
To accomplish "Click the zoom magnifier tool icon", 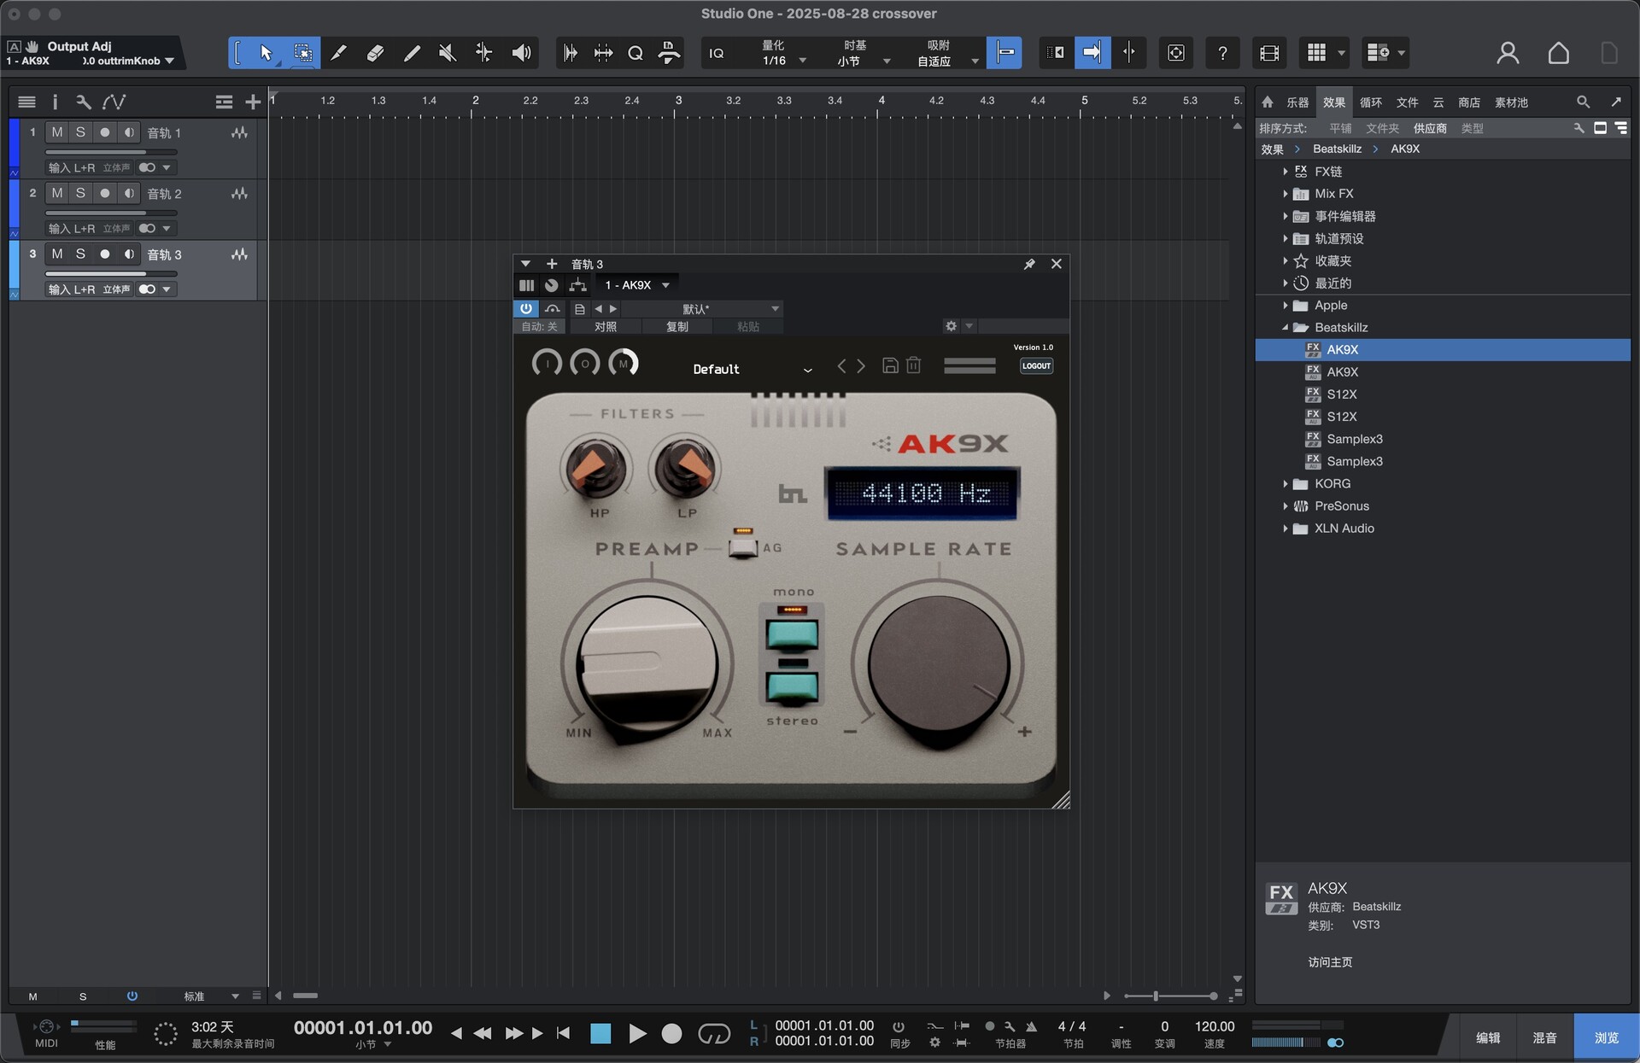I will click(x=635, y=53).
